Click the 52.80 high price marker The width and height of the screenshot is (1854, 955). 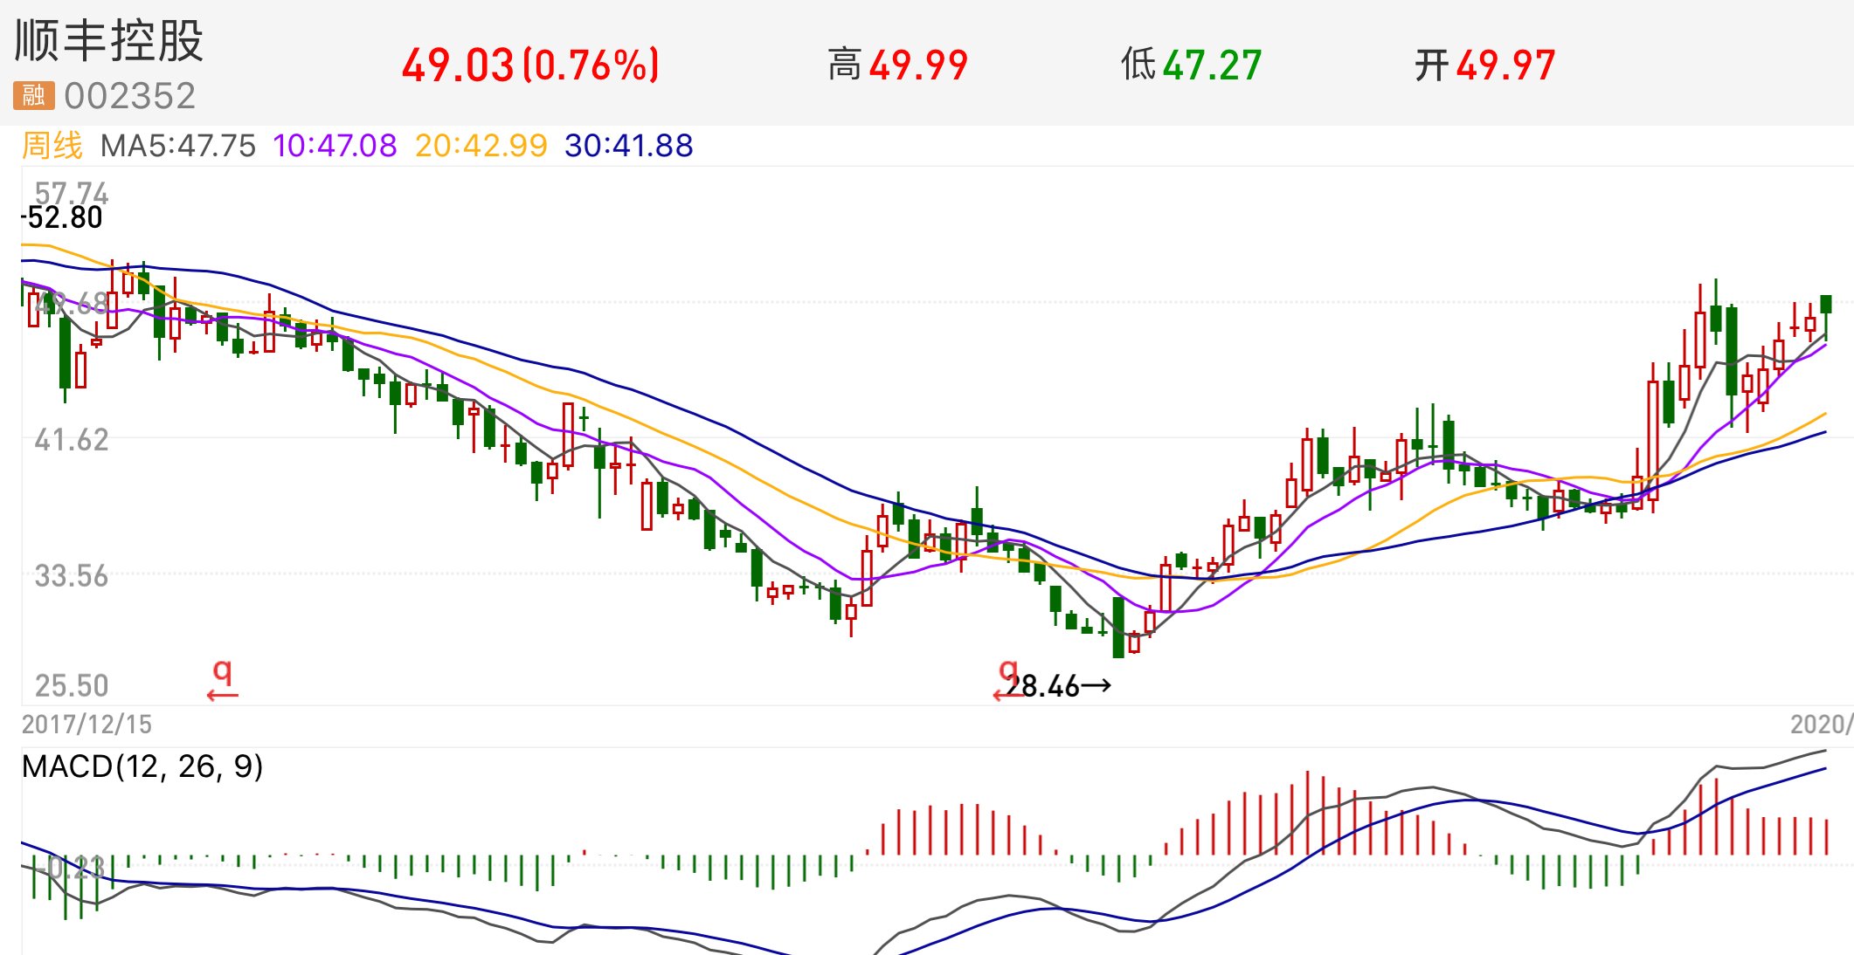[x=63, y=217]
